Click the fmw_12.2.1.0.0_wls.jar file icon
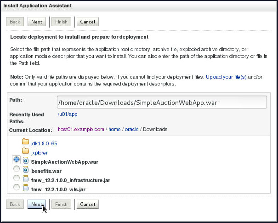Viewport: 278px width, 223px height. (x=26, y=188)
